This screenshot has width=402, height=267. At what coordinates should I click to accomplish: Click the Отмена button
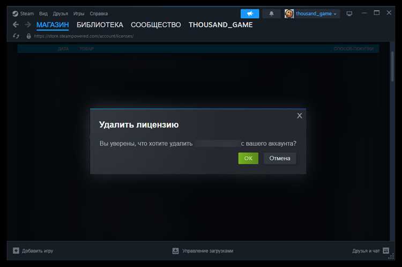[x=280, y=158]
